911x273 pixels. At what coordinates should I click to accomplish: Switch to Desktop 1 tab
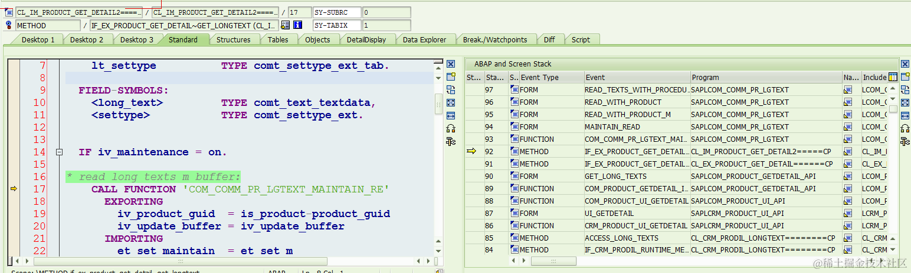[38, 39]
